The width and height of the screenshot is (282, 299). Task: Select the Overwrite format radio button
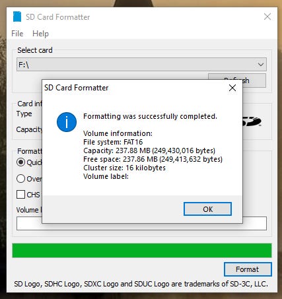[x=20, y=179]
